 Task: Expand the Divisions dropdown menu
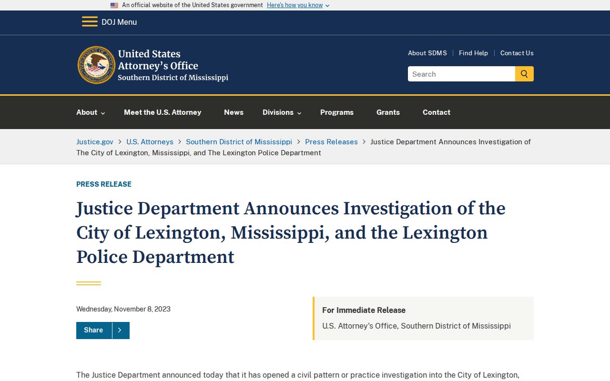pos(282,112)
